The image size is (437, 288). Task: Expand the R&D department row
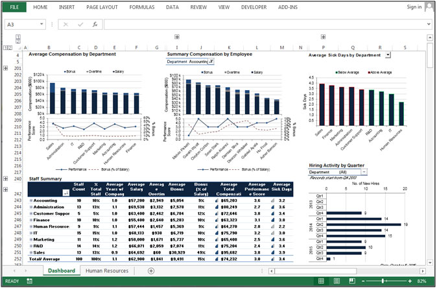pyautogui.click(x=31, y=246)
